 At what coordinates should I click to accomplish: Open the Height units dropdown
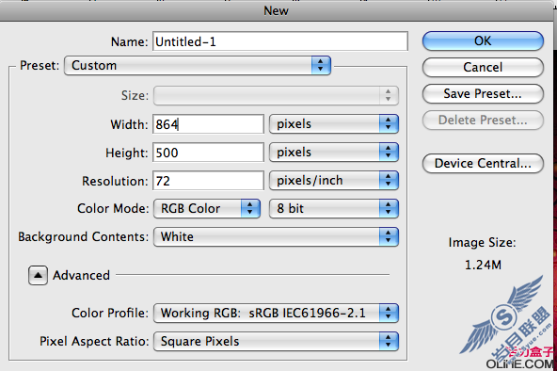(x=334, y=153)
